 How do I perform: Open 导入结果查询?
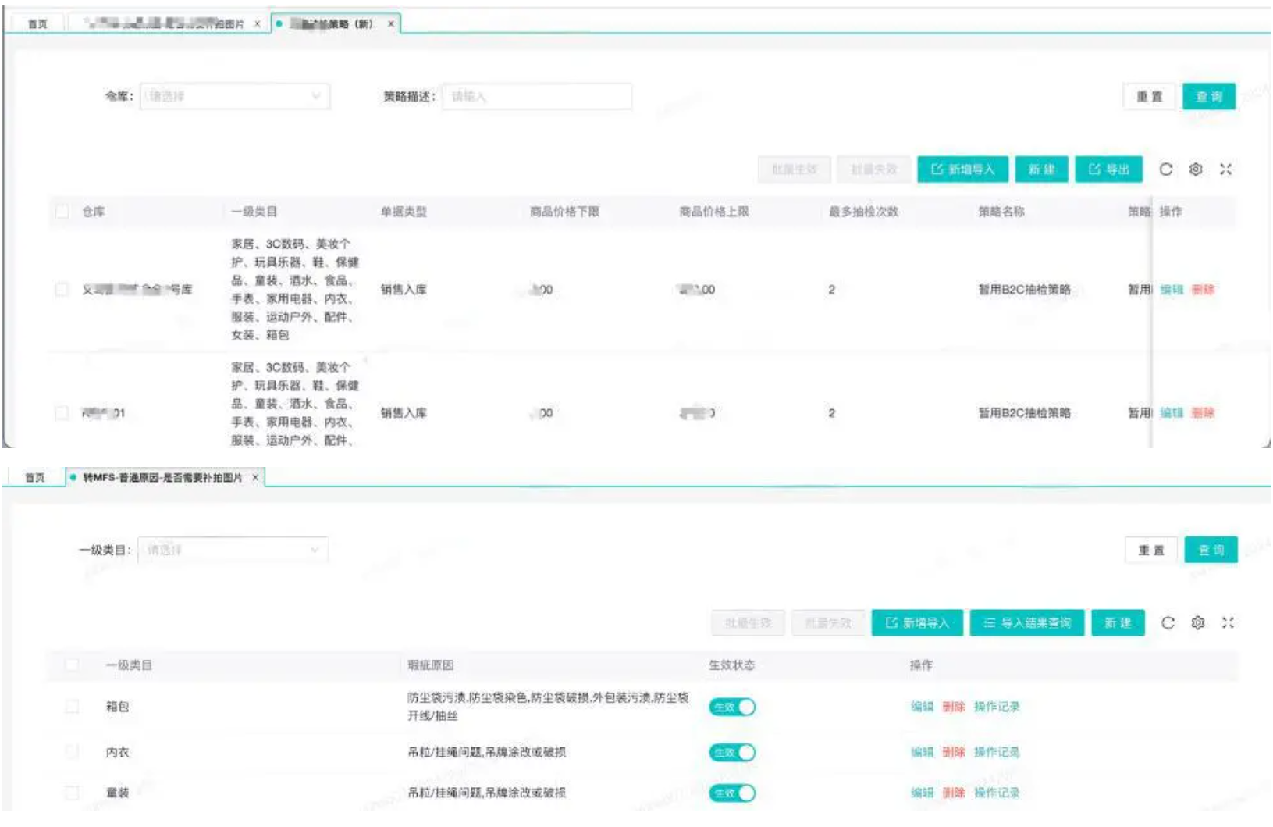point(1027,622)
